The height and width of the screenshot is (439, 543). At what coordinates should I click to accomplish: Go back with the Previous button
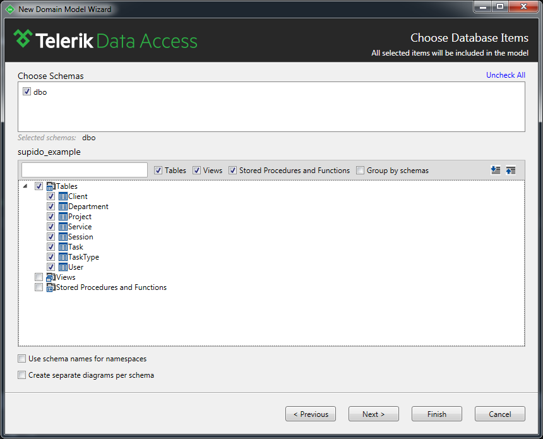click(311, 414)
